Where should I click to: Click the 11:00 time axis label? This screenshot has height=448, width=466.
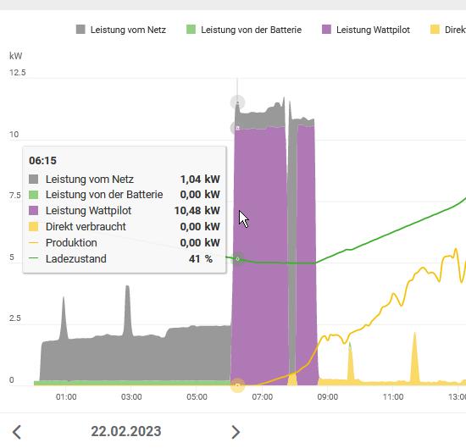[x=393, y=397]
